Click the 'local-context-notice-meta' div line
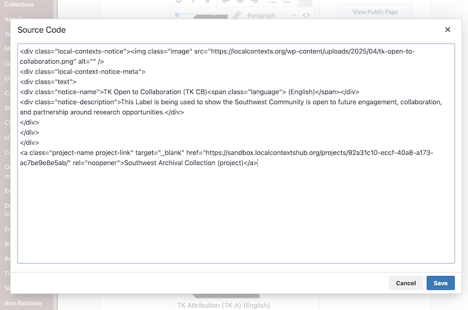The image size is (468, 310). point(82,71)
